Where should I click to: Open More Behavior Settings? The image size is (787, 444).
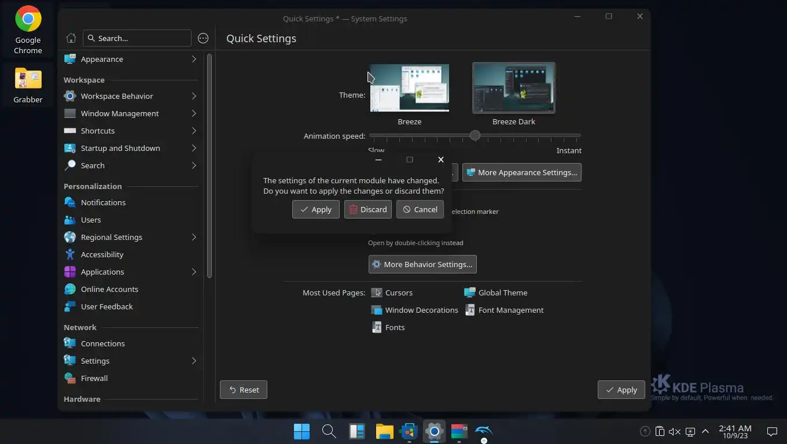422,264
